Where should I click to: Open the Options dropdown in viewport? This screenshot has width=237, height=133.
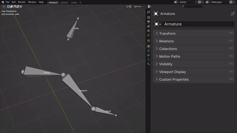139,7
